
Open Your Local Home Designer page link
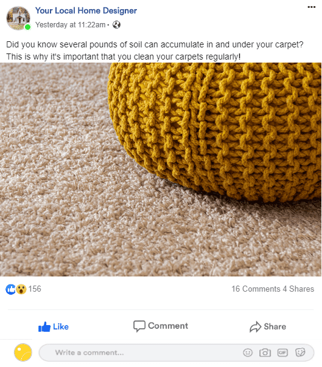coord(86,10)
